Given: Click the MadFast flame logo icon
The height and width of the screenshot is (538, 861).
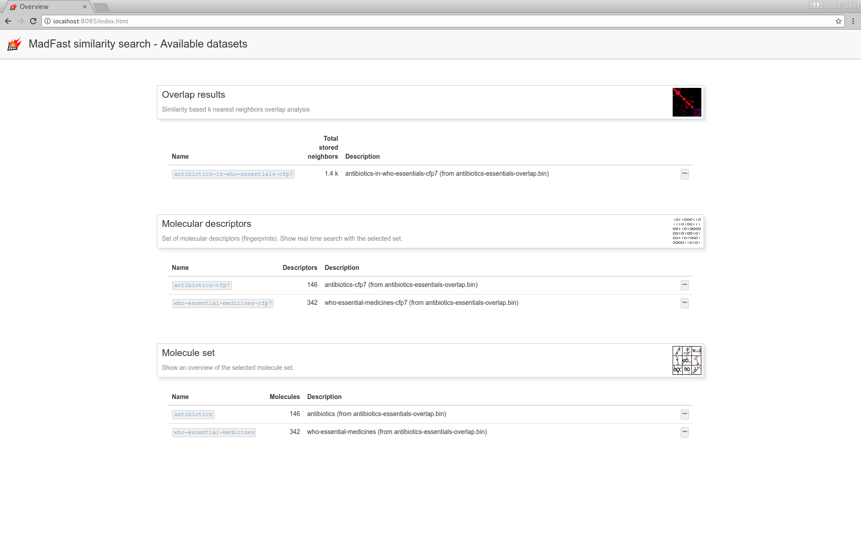Looking at the screenshot, I should pos(14,44).
